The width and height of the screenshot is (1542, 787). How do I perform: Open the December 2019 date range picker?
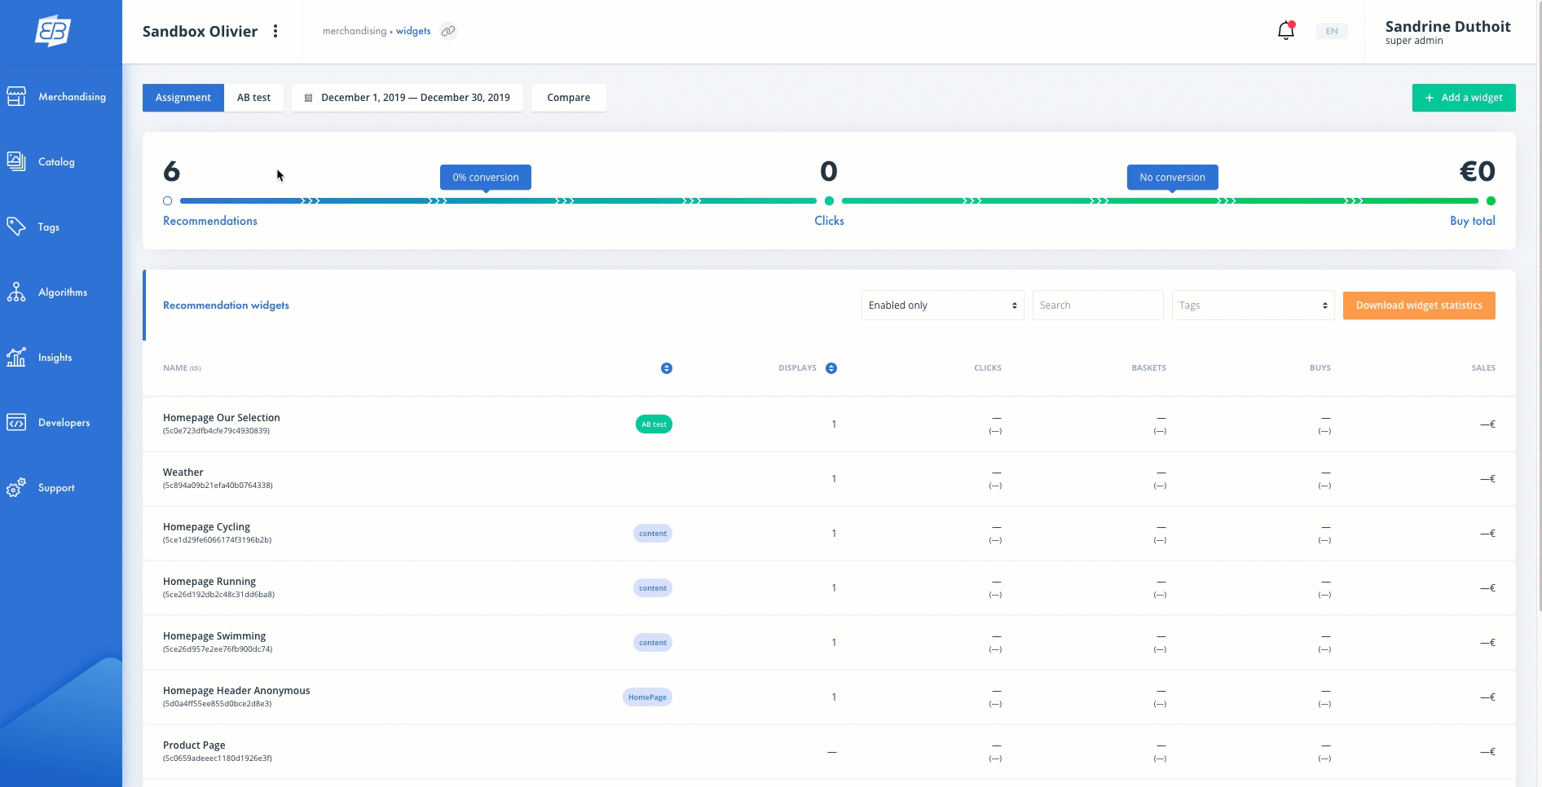408,98
